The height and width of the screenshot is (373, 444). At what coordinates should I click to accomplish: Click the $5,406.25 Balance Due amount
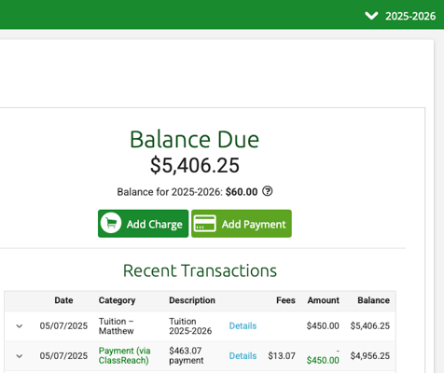pyautogui.click(x=195, y=165)
